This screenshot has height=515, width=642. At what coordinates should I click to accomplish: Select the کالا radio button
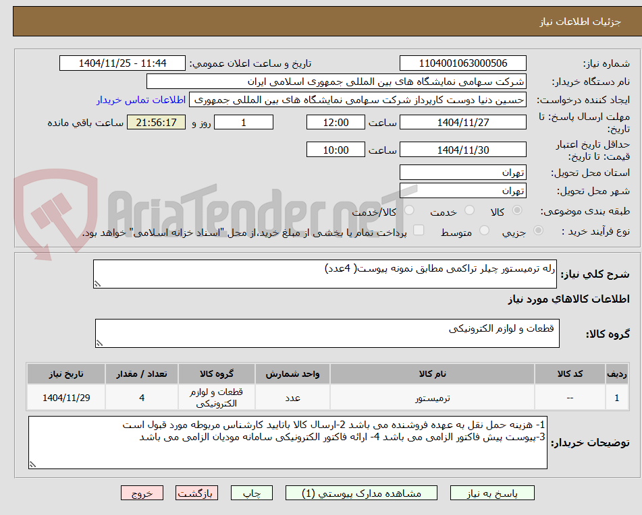[x=517, y=210]
